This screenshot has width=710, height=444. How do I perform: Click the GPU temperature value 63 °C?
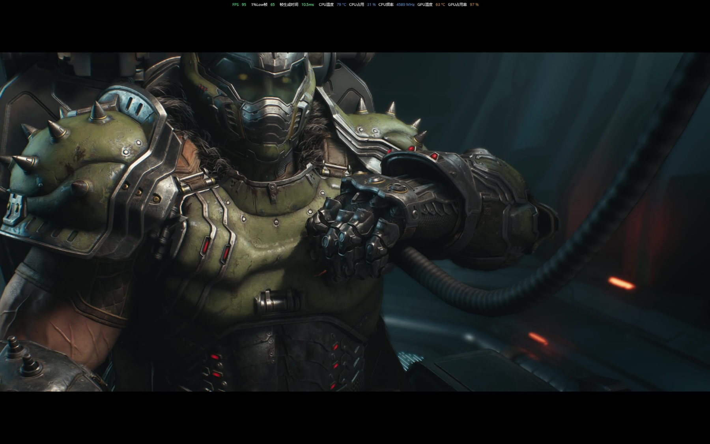point(440,5)
